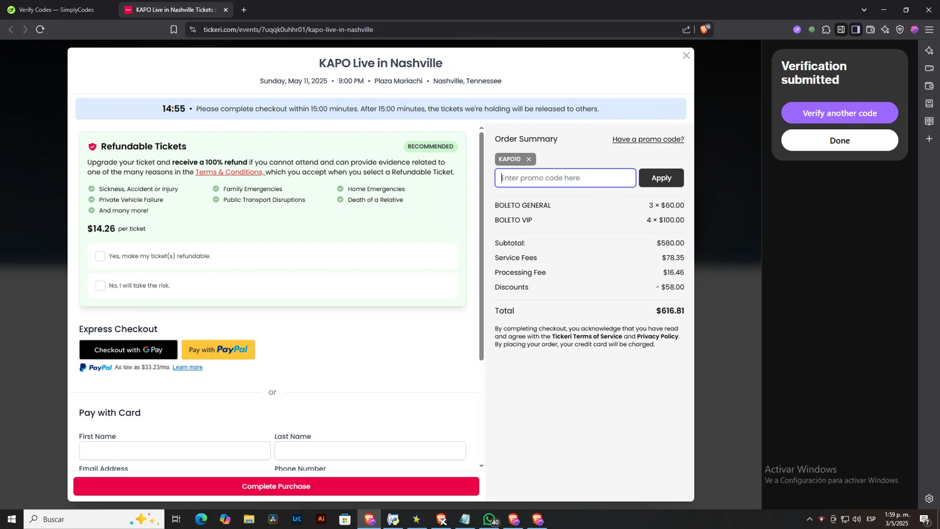Click the Brave Shields lion icon
The height and width of the screenshot is (529, 940).
(705, 29)
